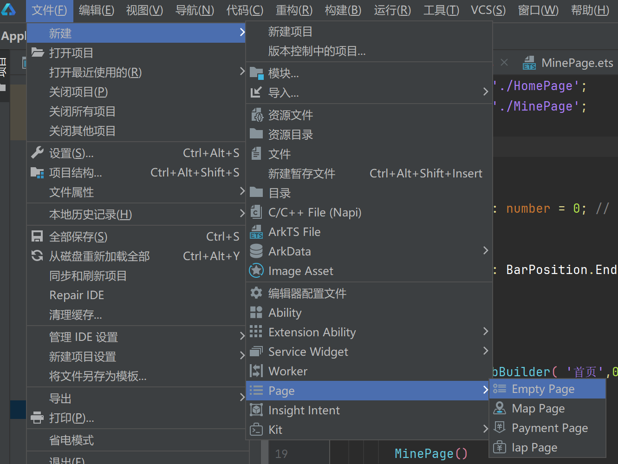This screenshot has height=464, width=618.
Task: Click 同步和刷新项目 menu entry
Action: [136, 275]
